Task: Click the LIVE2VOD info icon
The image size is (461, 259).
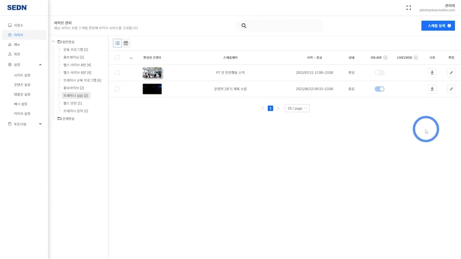Action: click(x=416, y=58)
